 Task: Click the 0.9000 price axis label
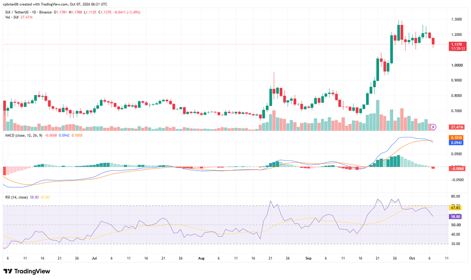(x=457, y=80)
